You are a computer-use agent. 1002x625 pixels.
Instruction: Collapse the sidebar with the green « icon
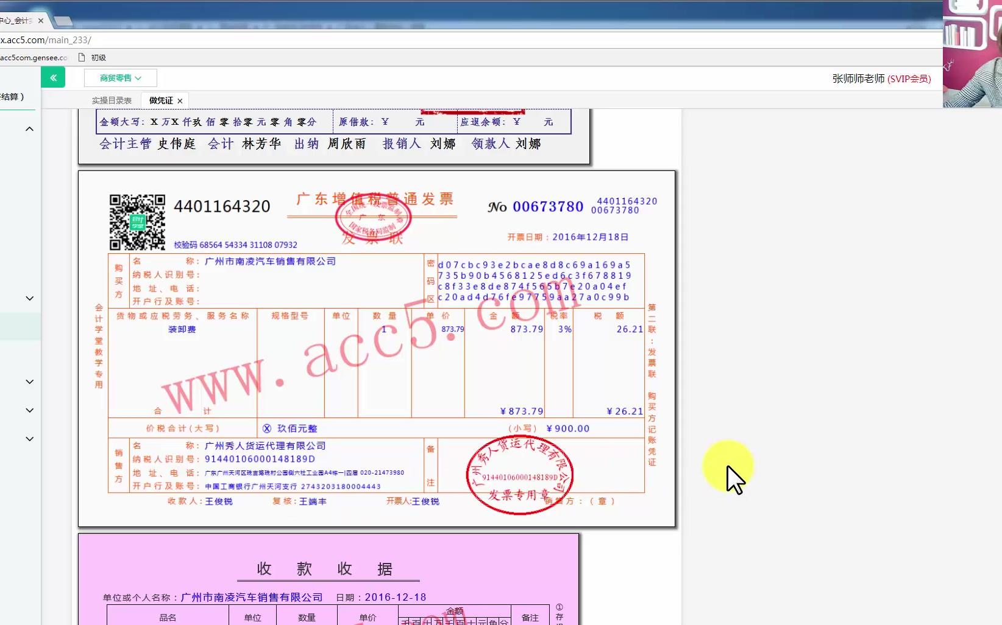53,77
